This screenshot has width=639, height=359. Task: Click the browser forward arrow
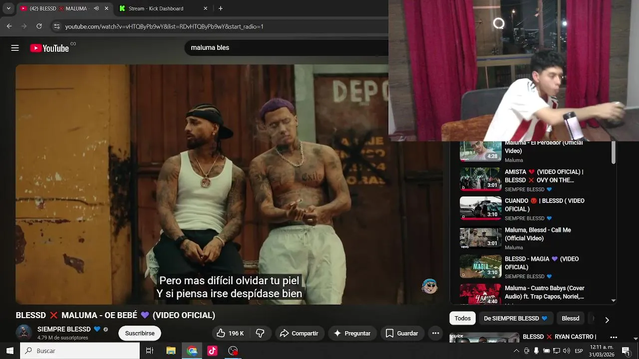pyautogui.click(x=23, y=26)
